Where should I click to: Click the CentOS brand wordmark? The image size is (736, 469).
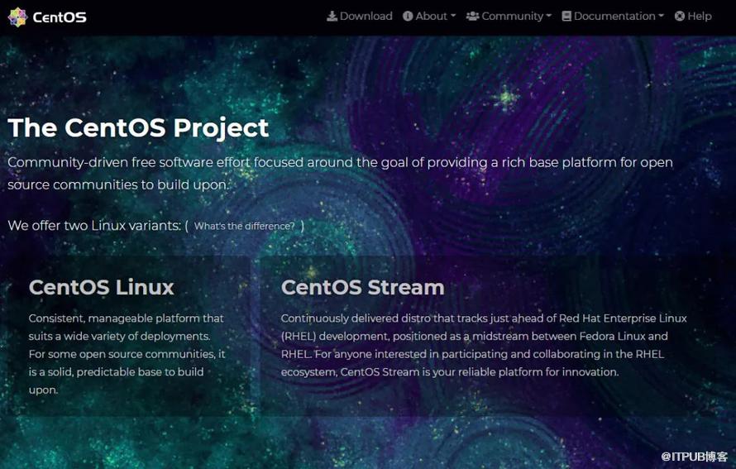click(60, 18)
